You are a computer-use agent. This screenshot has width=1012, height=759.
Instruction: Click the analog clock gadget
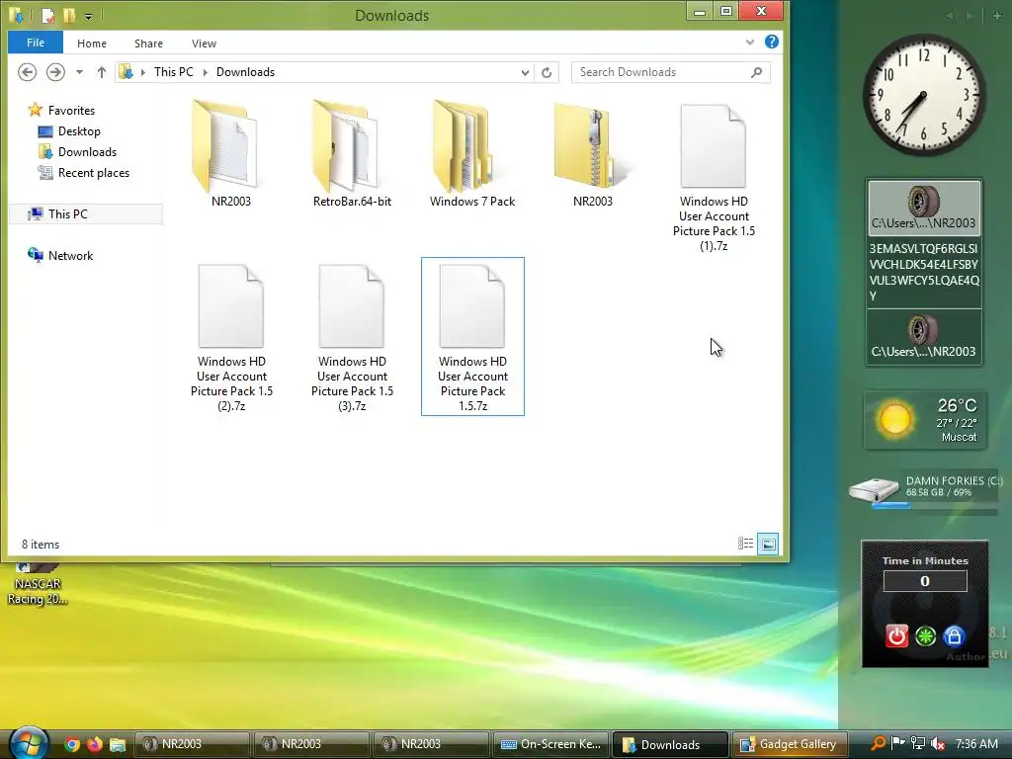pos(924,96)
